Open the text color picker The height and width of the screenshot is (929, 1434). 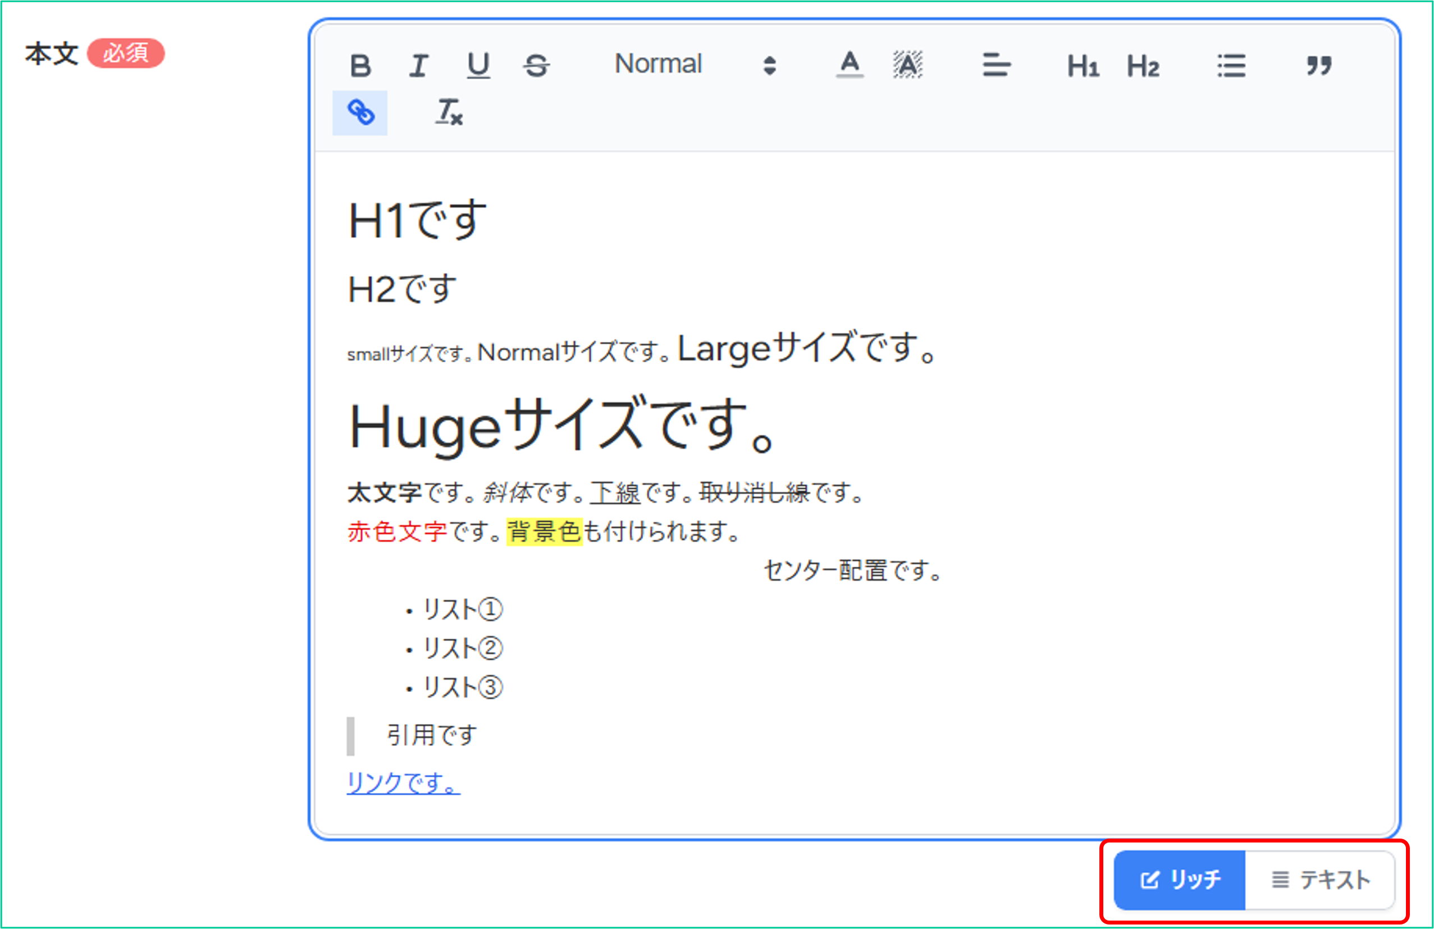pos(850,65)
